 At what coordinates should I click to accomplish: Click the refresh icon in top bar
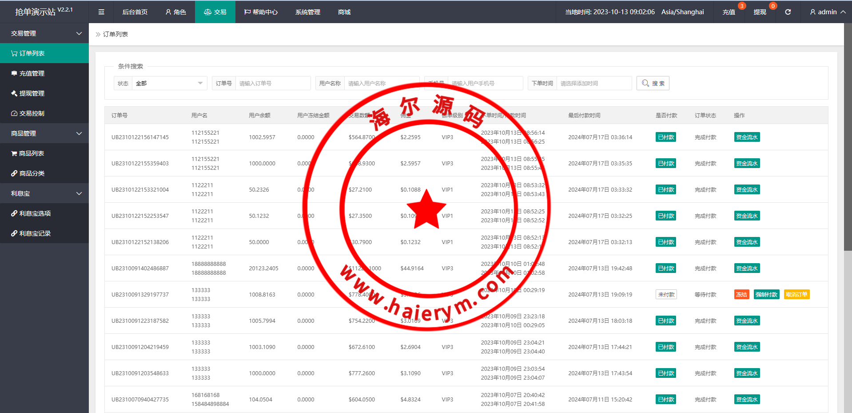pyautogui.click(x=788, y=12)
